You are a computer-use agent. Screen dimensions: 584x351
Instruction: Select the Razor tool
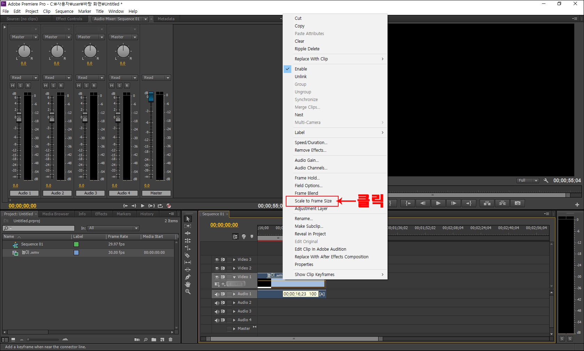pos(188,255)
